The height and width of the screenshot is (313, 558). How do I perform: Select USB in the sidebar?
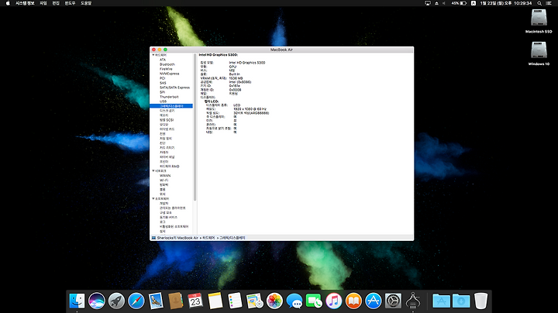(163, 101)
